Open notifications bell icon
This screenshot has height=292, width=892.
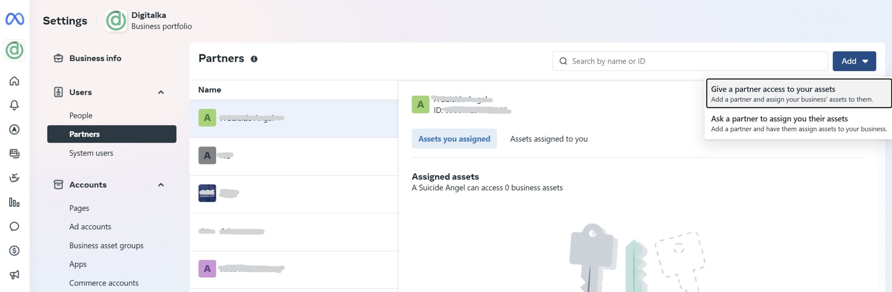(14, 105)
